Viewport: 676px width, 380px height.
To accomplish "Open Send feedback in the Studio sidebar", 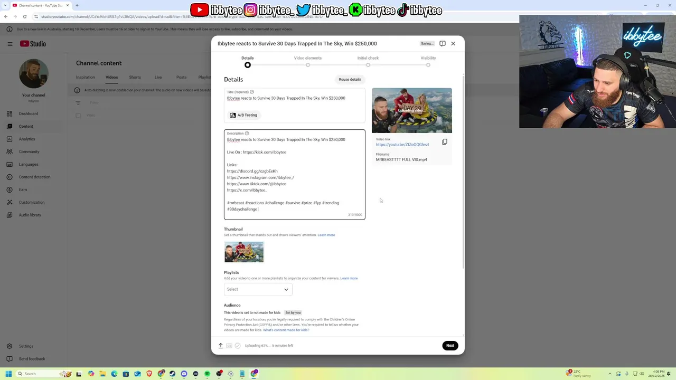I will 32,359.
